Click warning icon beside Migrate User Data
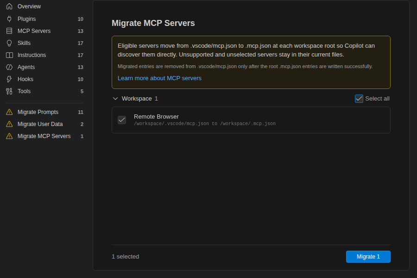Image resolution: width=417 pixels, height=278 pixels. click(x=9, y=124)
